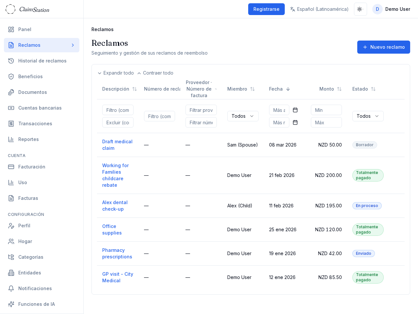Sort claims by Miembro column
This screenshot has width=418, height=314.
click(252, 89)
